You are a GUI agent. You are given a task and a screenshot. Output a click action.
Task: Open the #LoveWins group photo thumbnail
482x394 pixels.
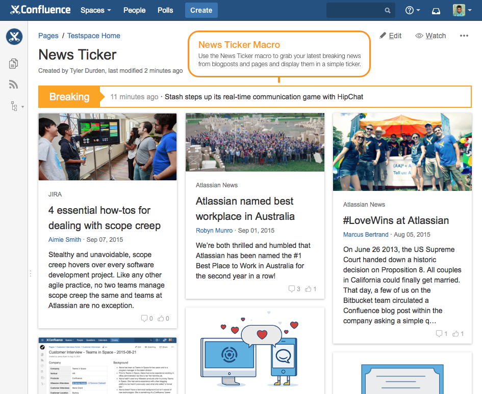[402, 152]
